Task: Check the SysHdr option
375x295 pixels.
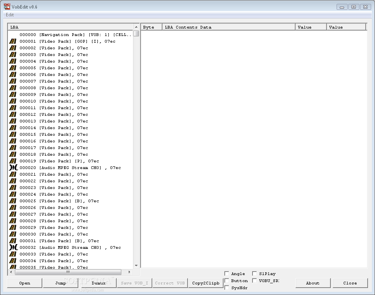Action: point(227,288)
